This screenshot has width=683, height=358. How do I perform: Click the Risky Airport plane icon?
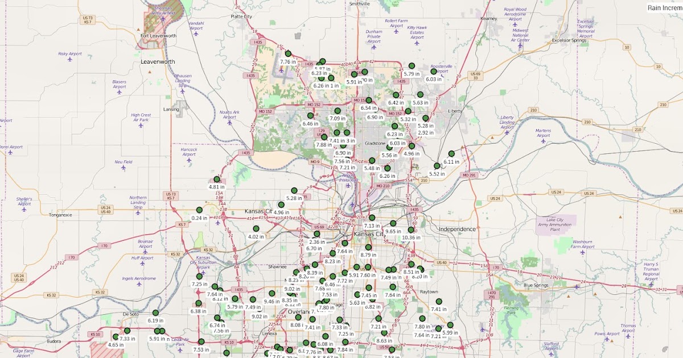point(70,60)
